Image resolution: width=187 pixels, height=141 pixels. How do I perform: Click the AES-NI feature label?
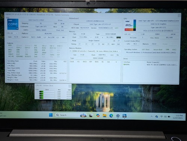point(11,56)
